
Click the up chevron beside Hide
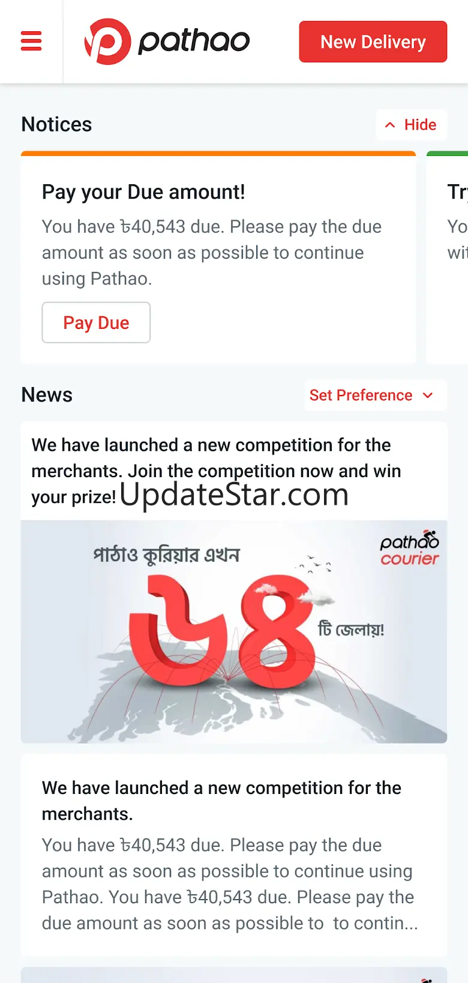pos(390,125)
